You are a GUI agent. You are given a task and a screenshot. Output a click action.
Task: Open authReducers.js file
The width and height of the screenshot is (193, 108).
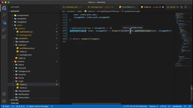tap(27, 48)
